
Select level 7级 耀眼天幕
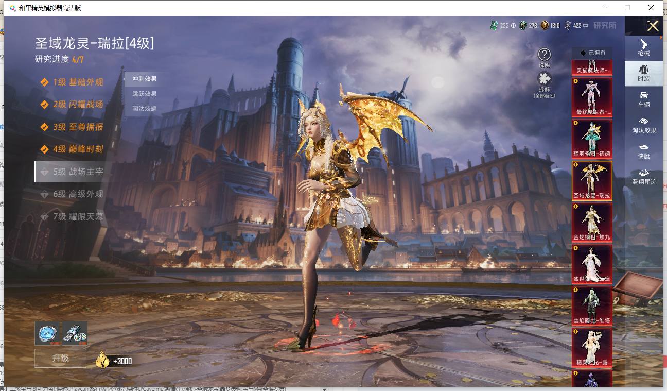pos(72,216)
